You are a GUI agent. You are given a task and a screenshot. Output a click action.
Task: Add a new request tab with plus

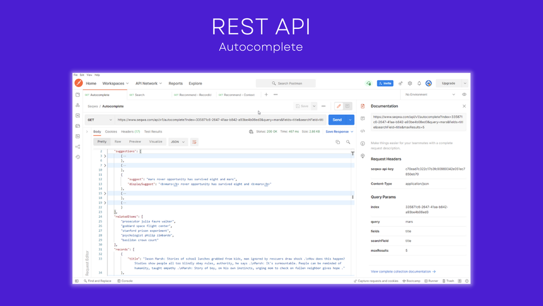click(266, 94)
